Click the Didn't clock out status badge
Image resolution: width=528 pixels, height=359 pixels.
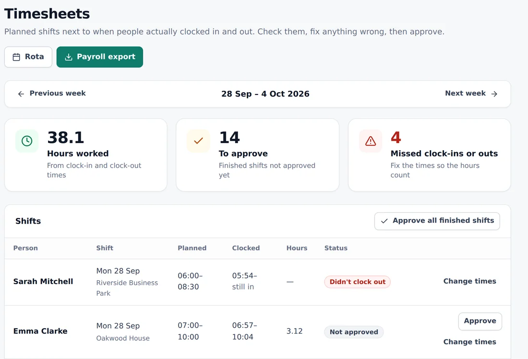(357, 282)
